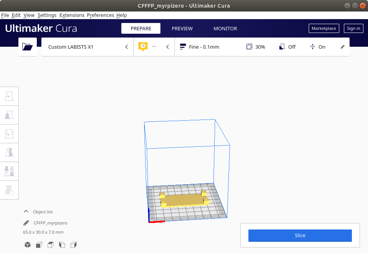The width and height of the screenshot is (368, 254).
Task: Expand the Custom LABISTS X1 printer selector
Action: (87, 47)
